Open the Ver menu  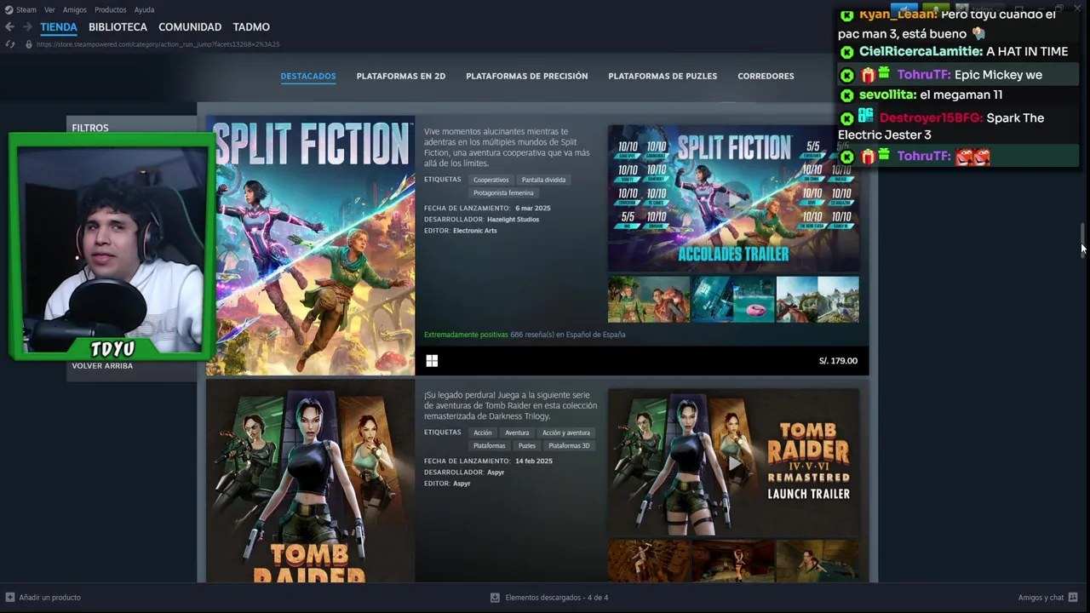[x=49, y=10]
